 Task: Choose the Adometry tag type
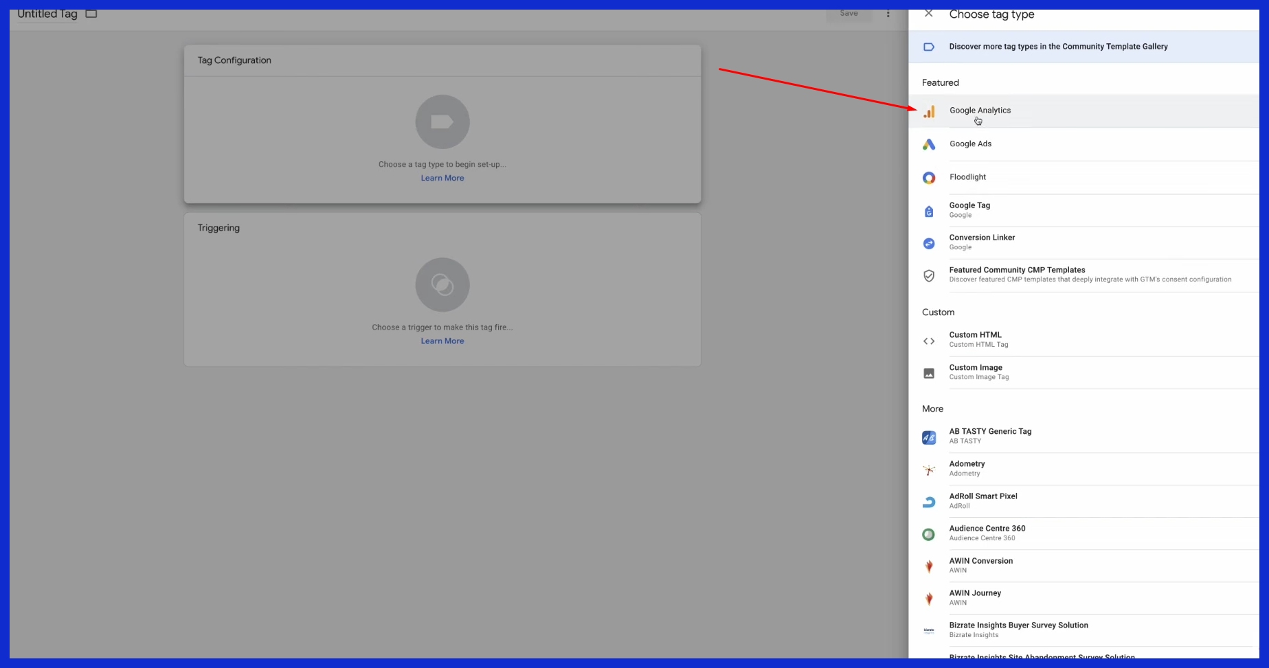(x=1083, y=469)
